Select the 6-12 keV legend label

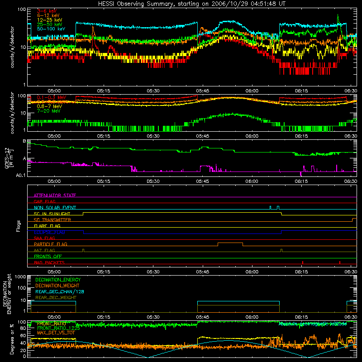48,15
